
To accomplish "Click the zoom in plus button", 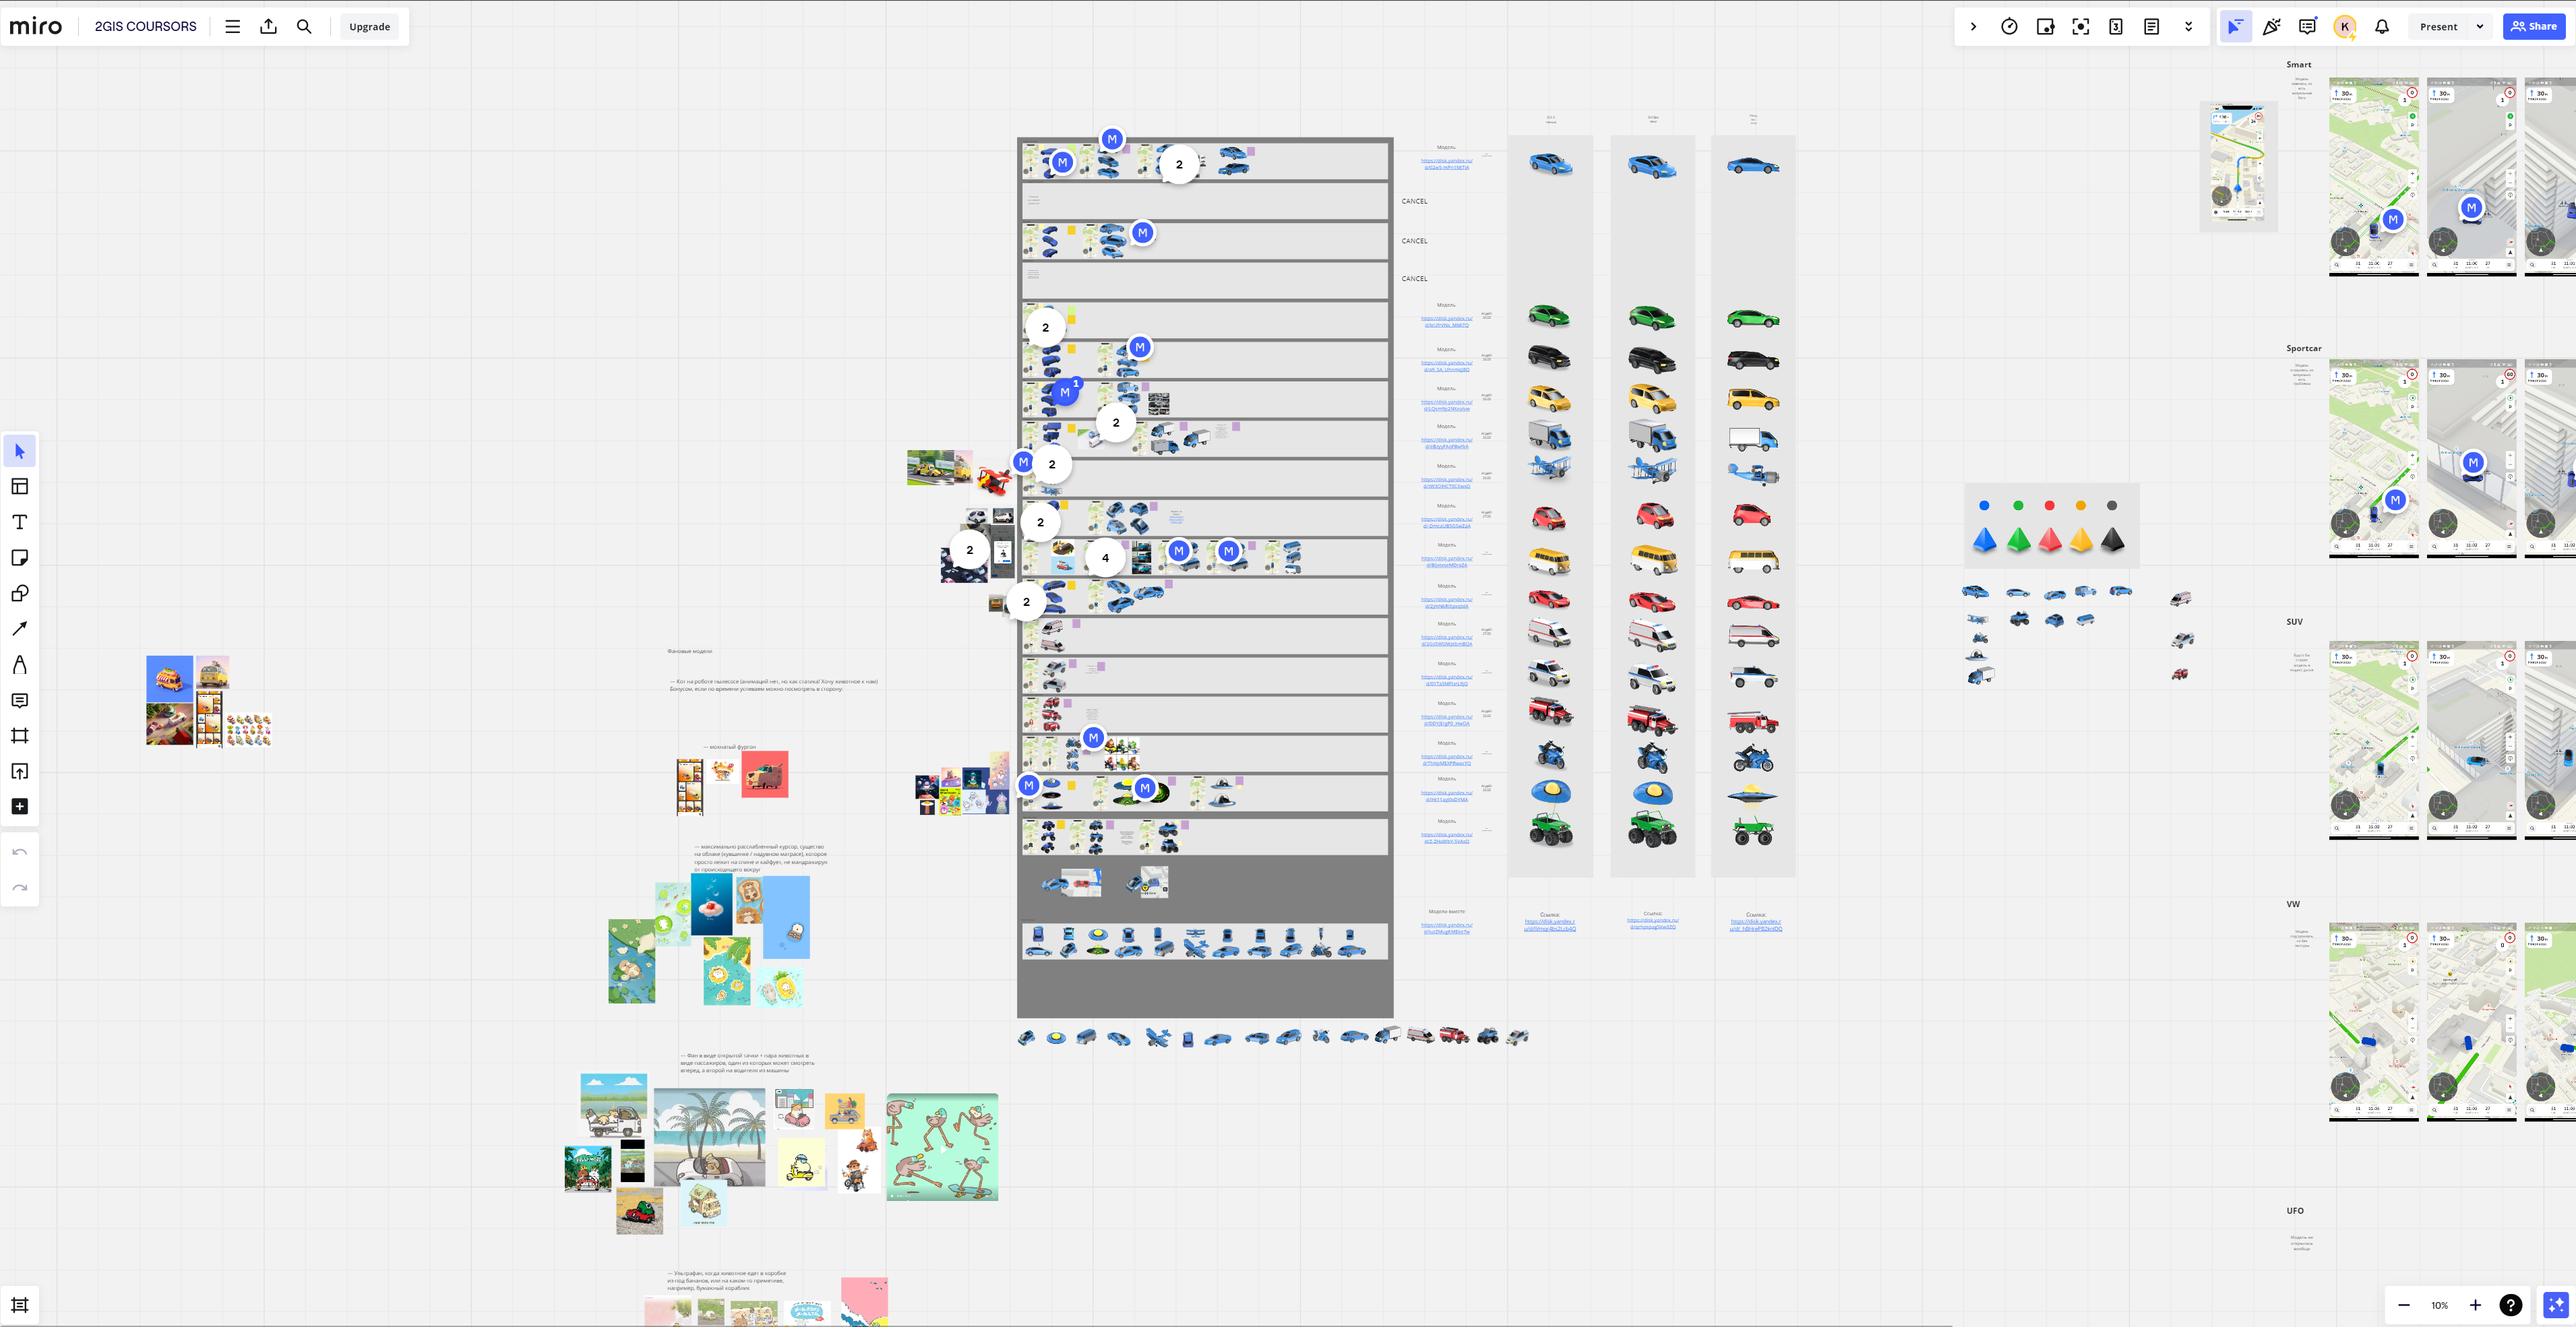I will [x=2475, y=1305].
